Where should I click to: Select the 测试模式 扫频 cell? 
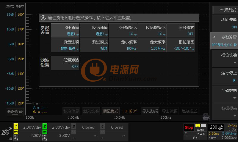[94, 45]
